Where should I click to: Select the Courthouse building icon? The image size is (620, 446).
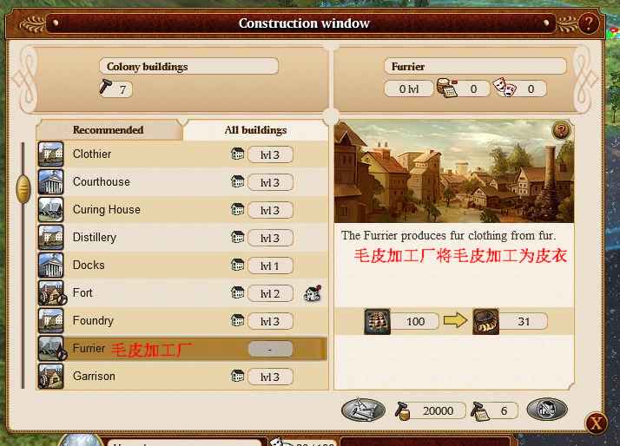(50, 181)
